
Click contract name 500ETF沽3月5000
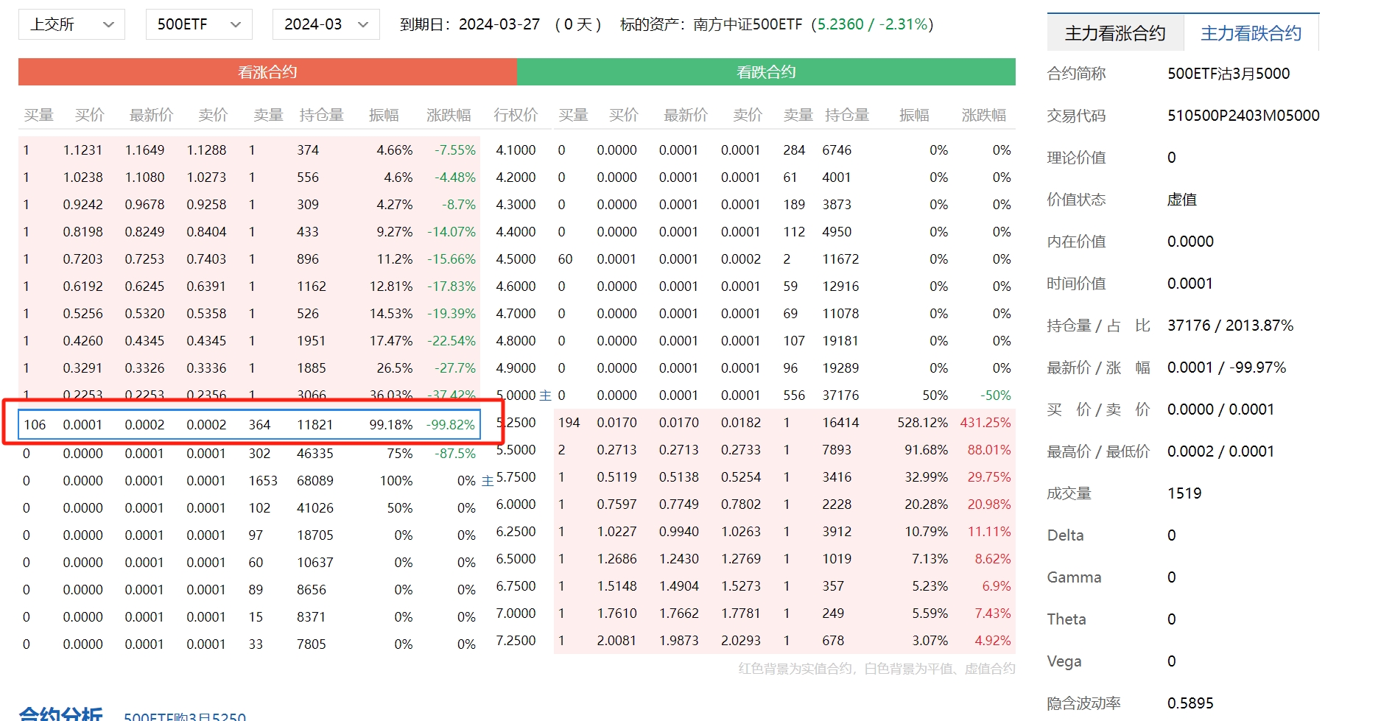point(1229,74)
